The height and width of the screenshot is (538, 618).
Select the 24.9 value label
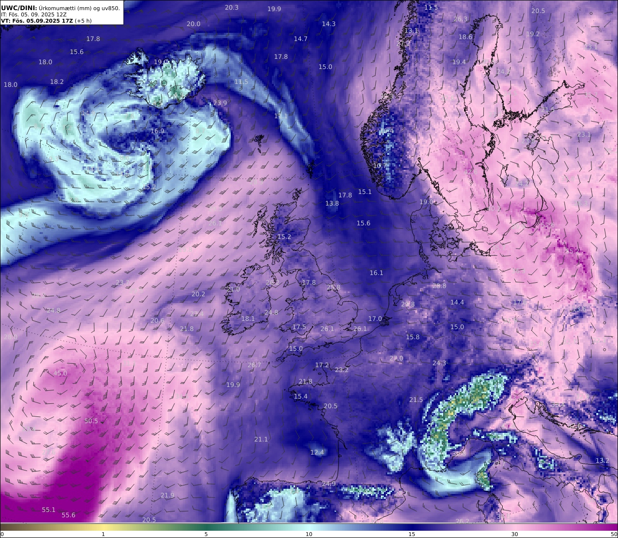[329, 484]
